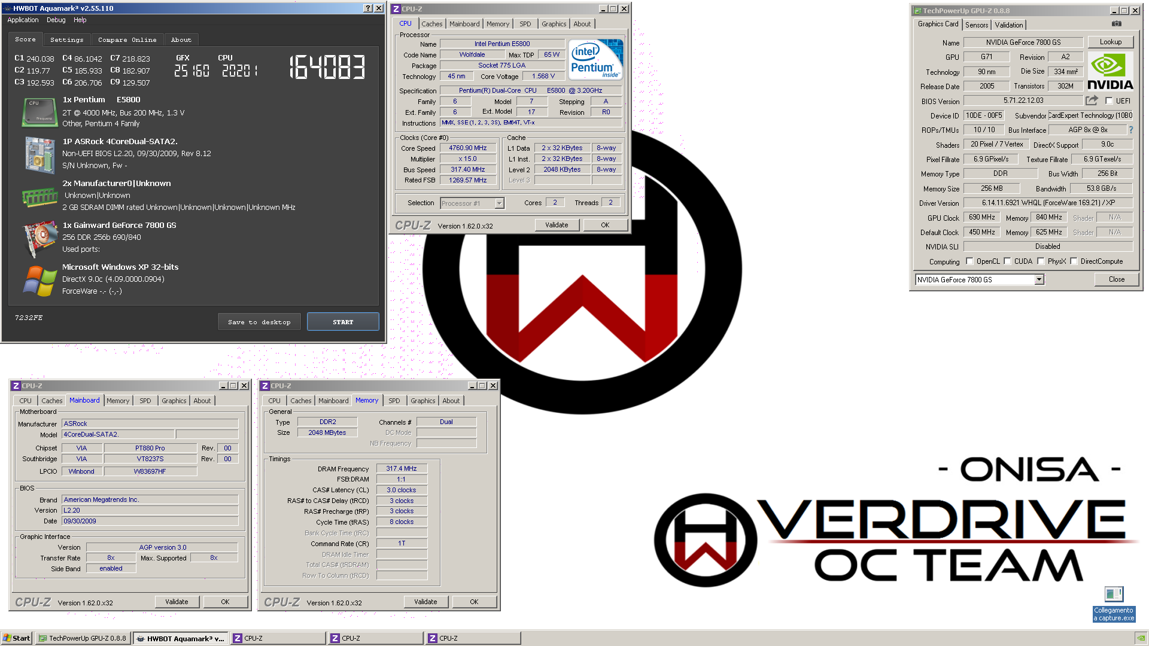Click Validate in the top CPU-Z window

click(557, 225)
